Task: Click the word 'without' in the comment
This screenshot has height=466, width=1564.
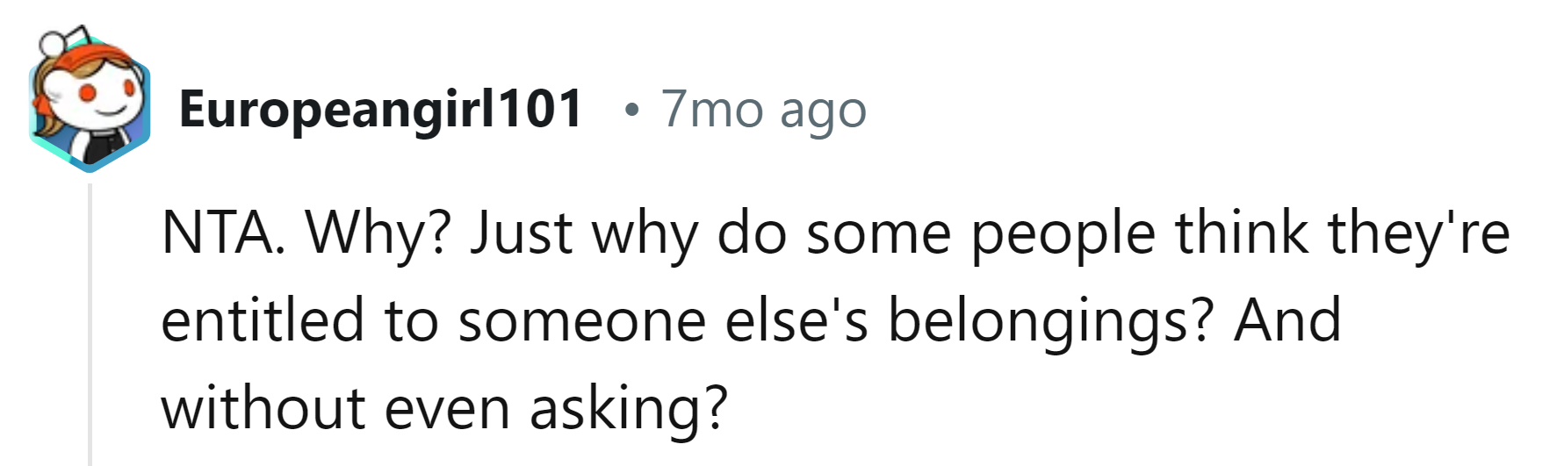Action: coord(261,409)
